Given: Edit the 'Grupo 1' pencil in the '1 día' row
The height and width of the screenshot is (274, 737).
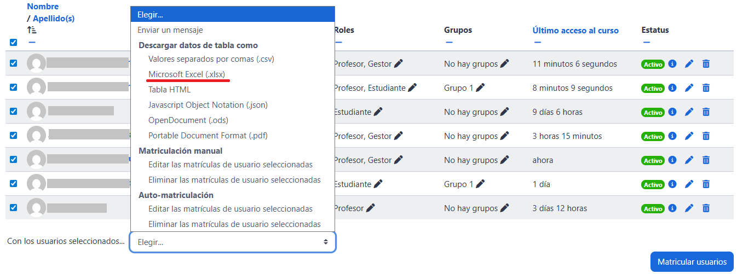Looking at the screenshot, I should (480, 184).
